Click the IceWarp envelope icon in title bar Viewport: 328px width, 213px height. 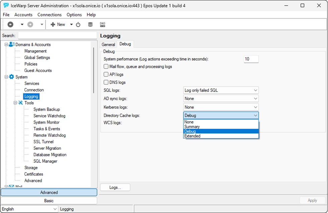(x=6, y=5)
